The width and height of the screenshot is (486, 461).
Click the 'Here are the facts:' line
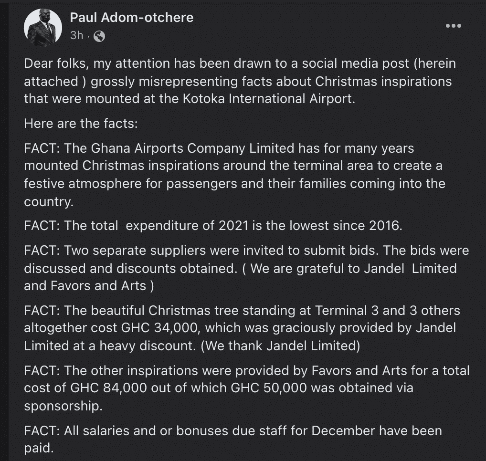click(81, 124)
